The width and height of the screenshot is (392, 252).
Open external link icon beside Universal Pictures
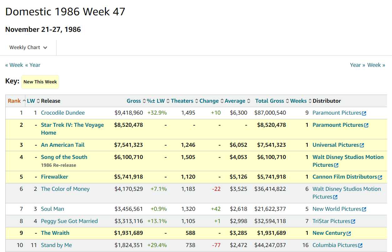point(362,145)
